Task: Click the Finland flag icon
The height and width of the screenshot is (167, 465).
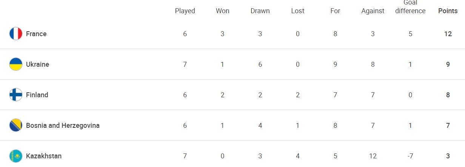Action: pos(16,95)
